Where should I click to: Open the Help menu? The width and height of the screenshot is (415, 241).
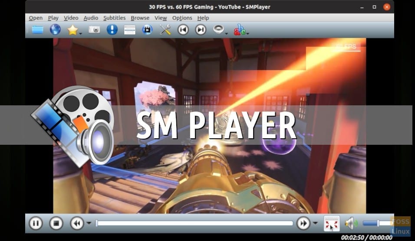click(x=203, y=18)
